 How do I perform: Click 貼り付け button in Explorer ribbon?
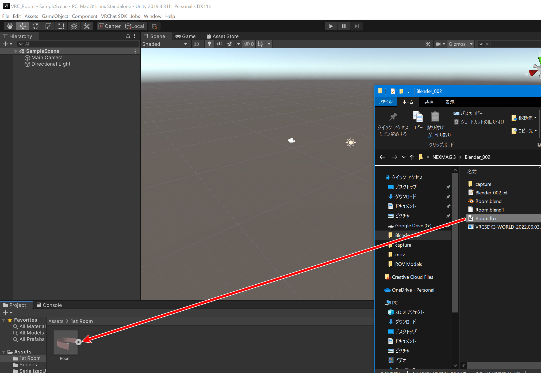(435, 120)
